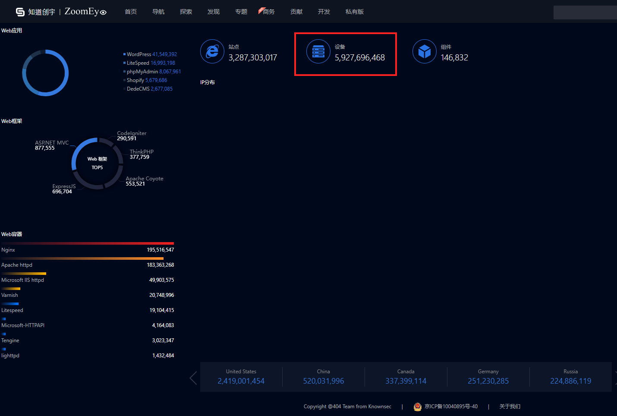Screen dimensions: 617x416
Task: Click sites count 3,287,303,017
Action: point(253,57)
